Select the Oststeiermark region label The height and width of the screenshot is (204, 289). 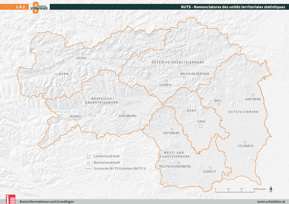point(243,112)
